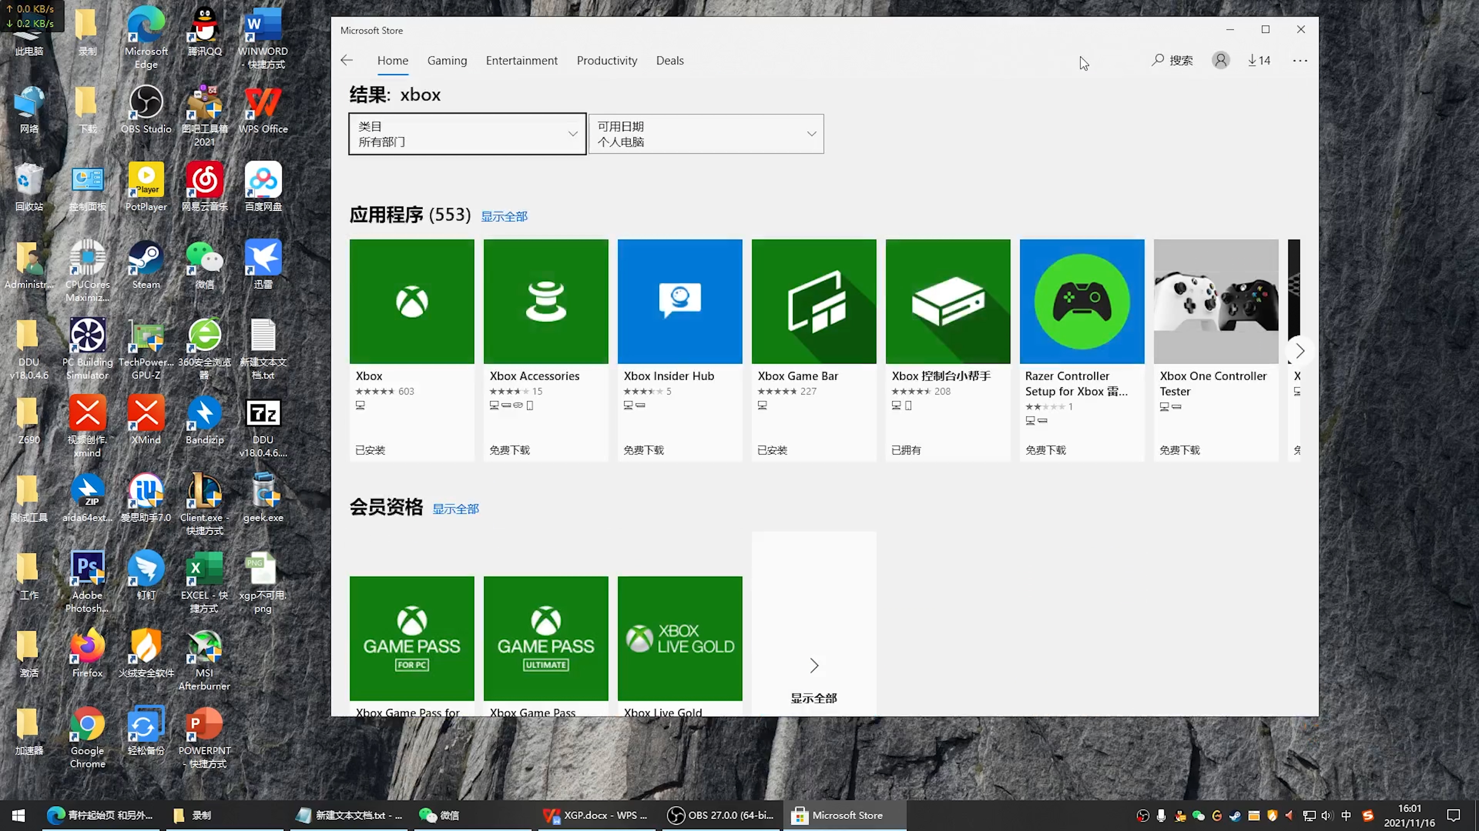Image resolution: width=1479 pixels, height=831 pixels.
Task: Open the Store more options (...) menu
Action: click(1300, 60)
